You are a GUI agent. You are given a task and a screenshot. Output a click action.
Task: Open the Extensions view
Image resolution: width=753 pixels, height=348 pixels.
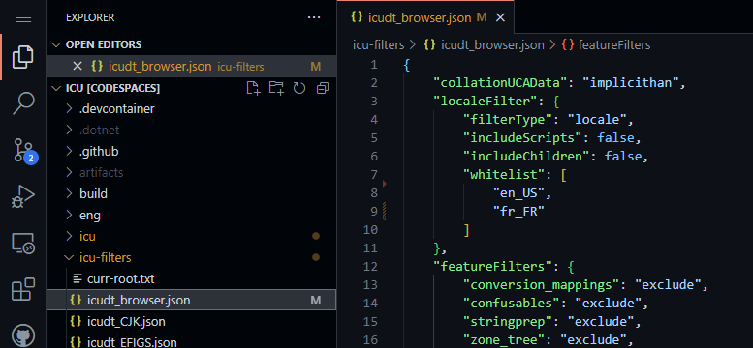pyautogui.click(x=23, y=289)
